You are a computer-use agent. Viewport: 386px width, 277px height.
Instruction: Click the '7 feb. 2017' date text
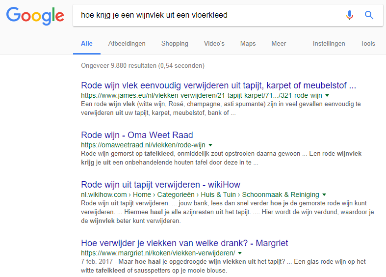(97, 261)
